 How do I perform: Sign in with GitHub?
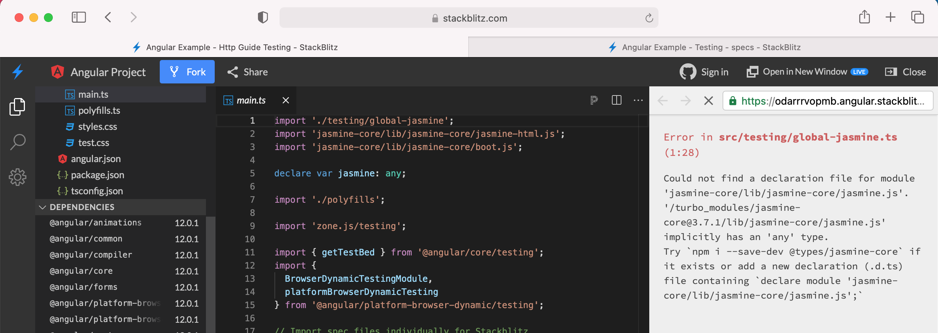tap(704, 72)
